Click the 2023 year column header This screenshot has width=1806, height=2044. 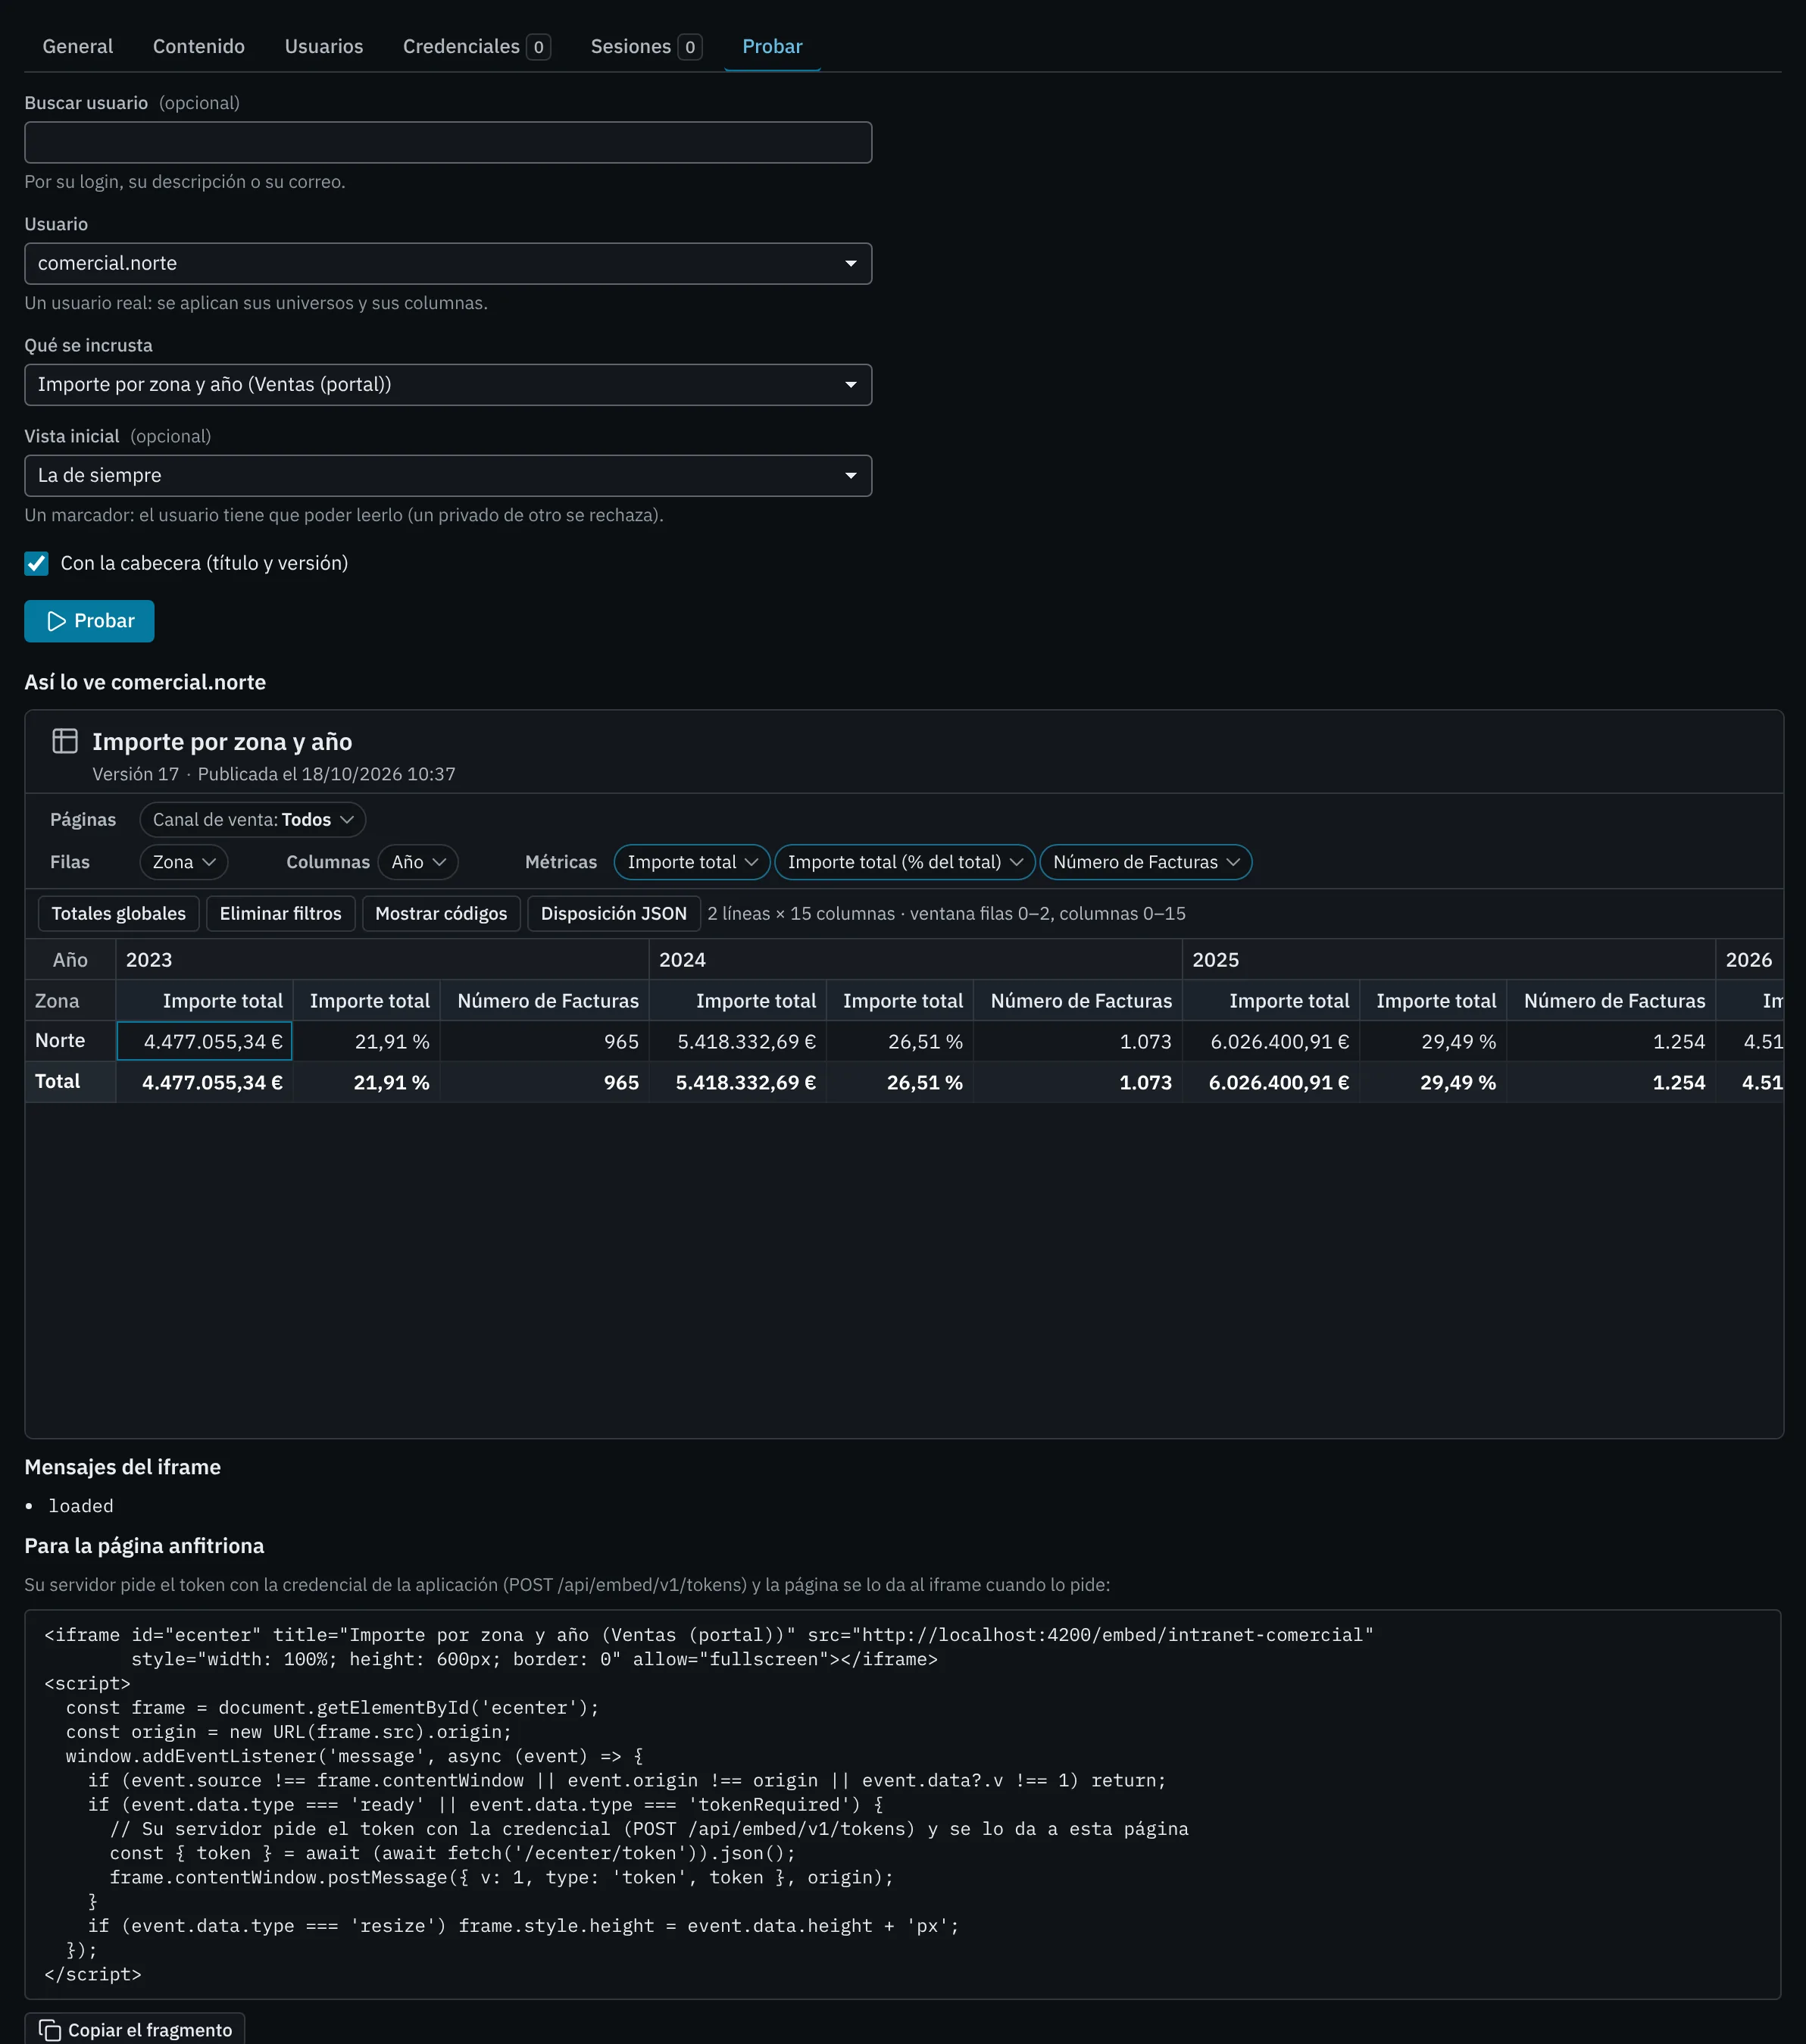pos(382,960)
